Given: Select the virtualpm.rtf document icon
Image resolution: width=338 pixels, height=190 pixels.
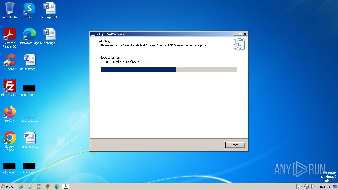Looking at the screenshot, I should pyautogui.click(x=49, y=11).
